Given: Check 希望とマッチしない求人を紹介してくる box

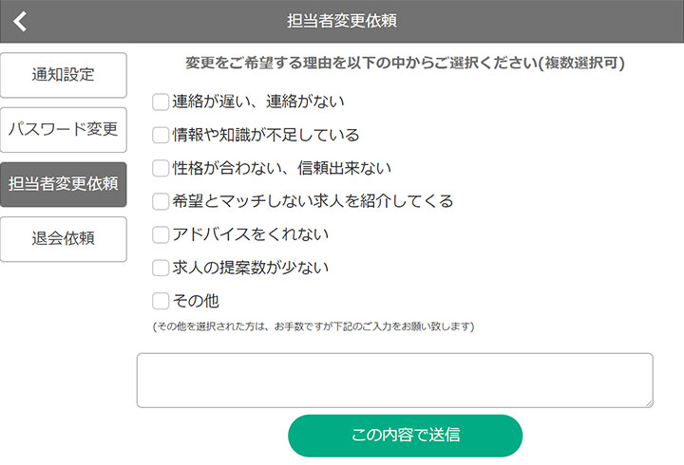Looking at the screenshot, I should point(161,201).
